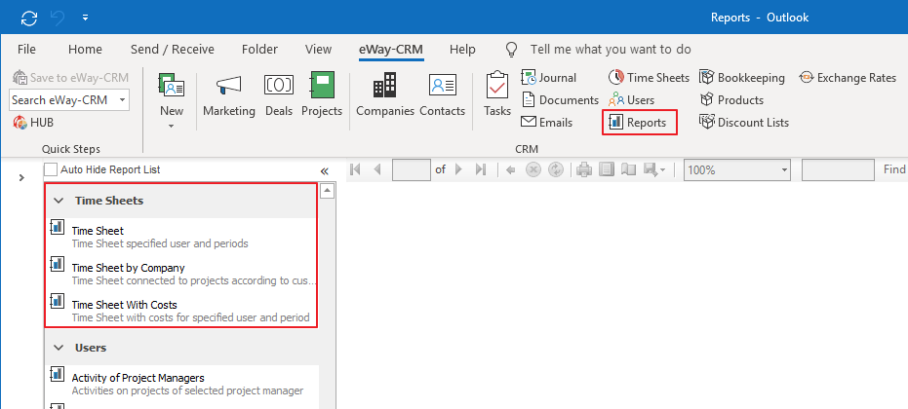908x409 pixels.
Task: Click the report list scroll up arrow
Action: (x=327, y=191)
